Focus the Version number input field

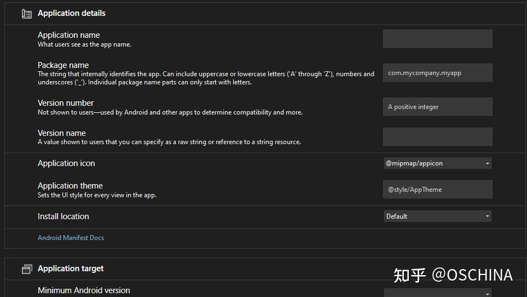(438, 107)
